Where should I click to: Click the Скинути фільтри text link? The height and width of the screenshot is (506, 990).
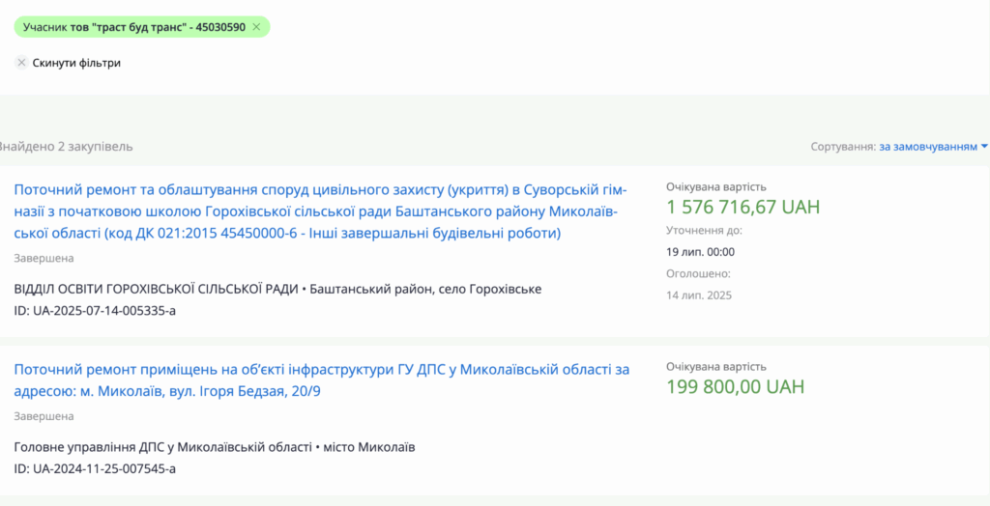(x=76, y=63)
